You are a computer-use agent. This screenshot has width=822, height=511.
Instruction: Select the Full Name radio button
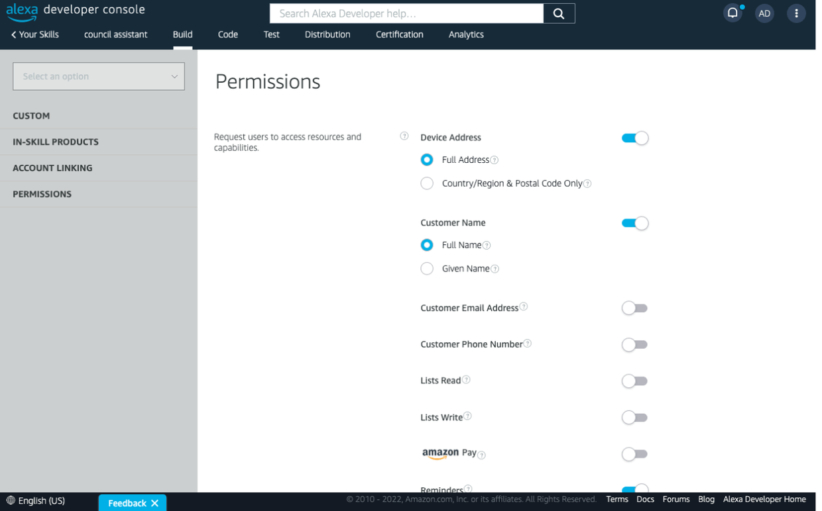click(427, 245)
